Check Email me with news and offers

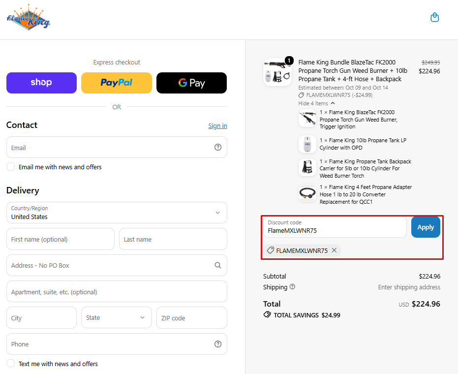(11, 167)
